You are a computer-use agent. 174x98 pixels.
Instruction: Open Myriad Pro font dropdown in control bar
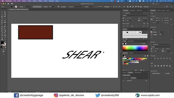coord(83,7)
